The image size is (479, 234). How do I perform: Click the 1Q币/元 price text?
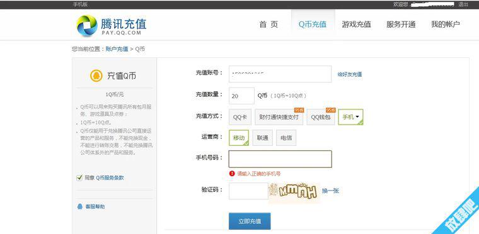click(115, 94)
